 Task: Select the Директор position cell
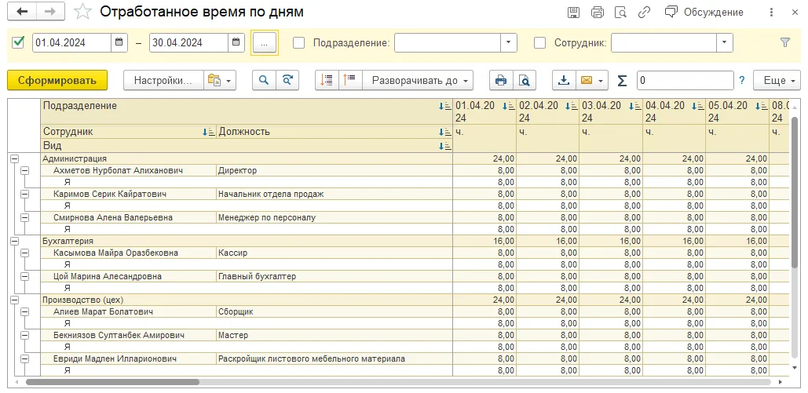coord(334,170)
